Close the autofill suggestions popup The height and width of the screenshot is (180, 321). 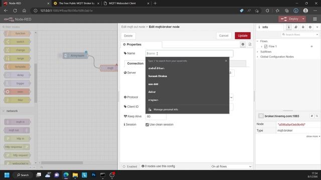[x=226, y=61]
